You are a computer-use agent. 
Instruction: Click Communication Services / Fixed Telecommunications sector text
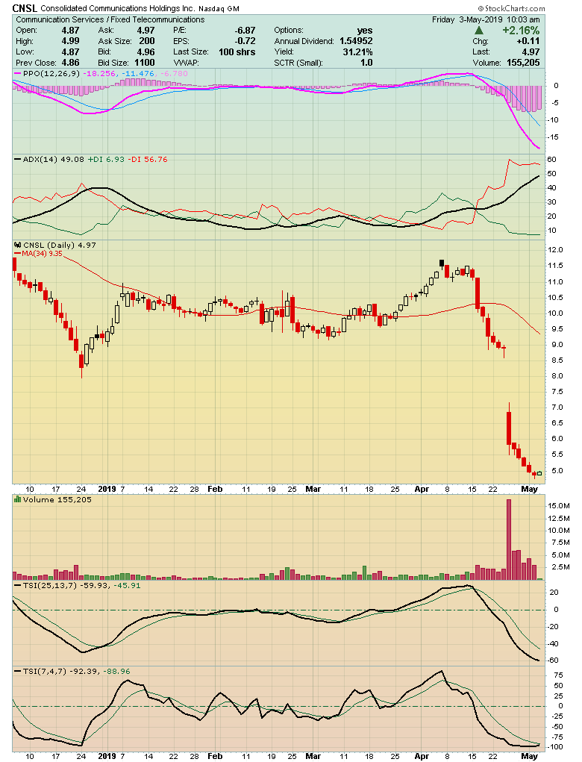(x=110, y=19)
